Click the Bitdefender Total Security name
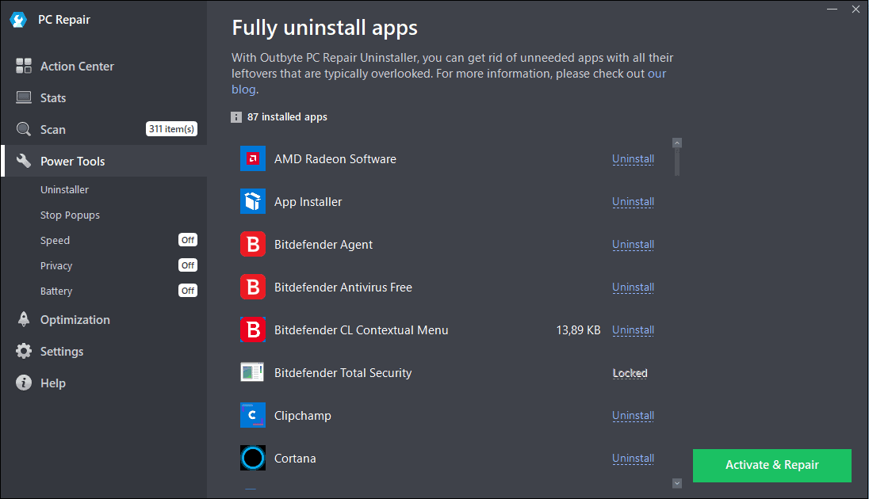This screenshot has height=499, width=869. (x=343, y=373)
